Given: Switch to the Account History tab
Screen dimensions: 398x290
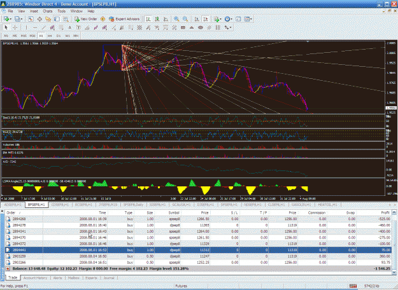Looking at the screenshot, I should point(35,278).
